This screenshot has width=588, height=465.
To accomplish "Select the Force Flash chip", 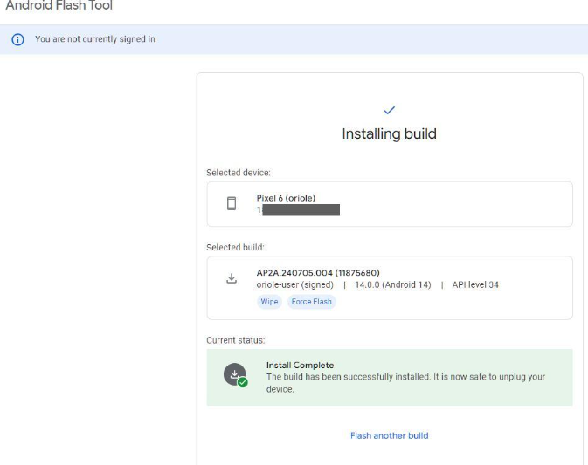I will pyautogui.click(x=312, y=302).
